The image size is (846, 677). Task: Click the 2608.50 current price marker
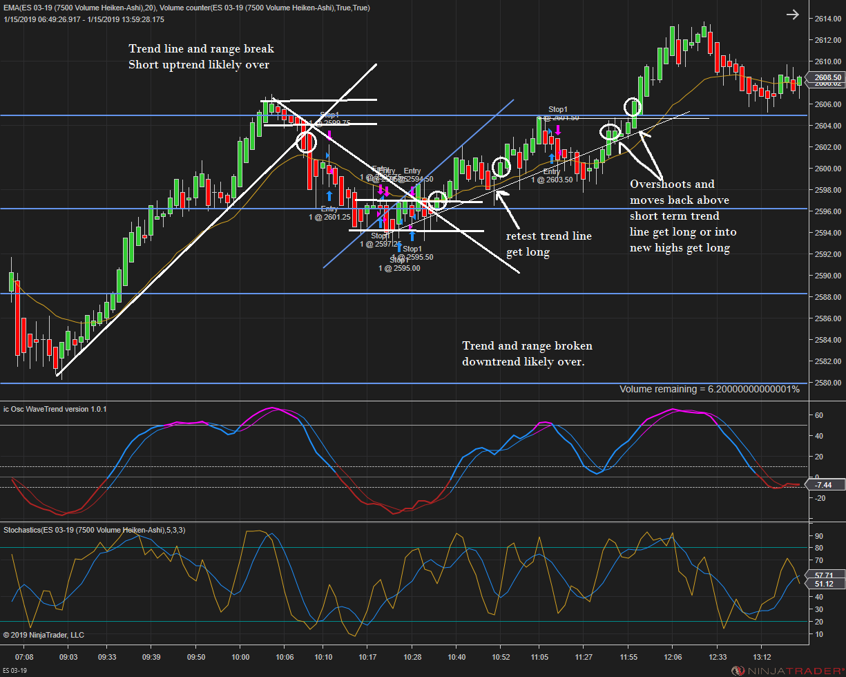[x=827, y=77]
